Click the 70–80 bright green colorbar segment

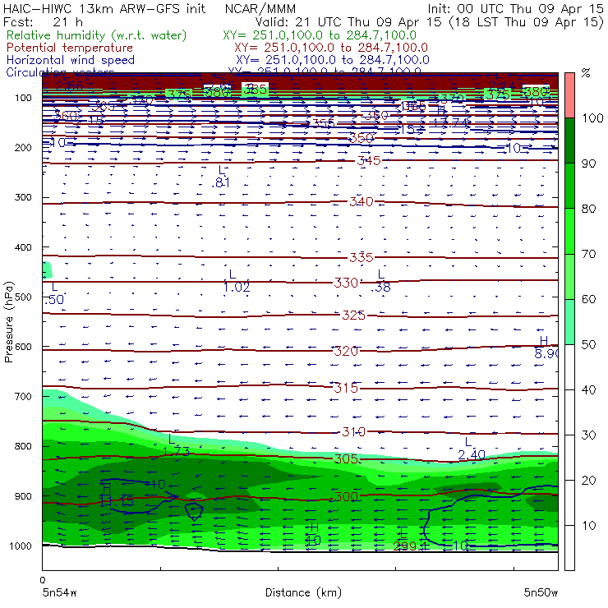569,231
